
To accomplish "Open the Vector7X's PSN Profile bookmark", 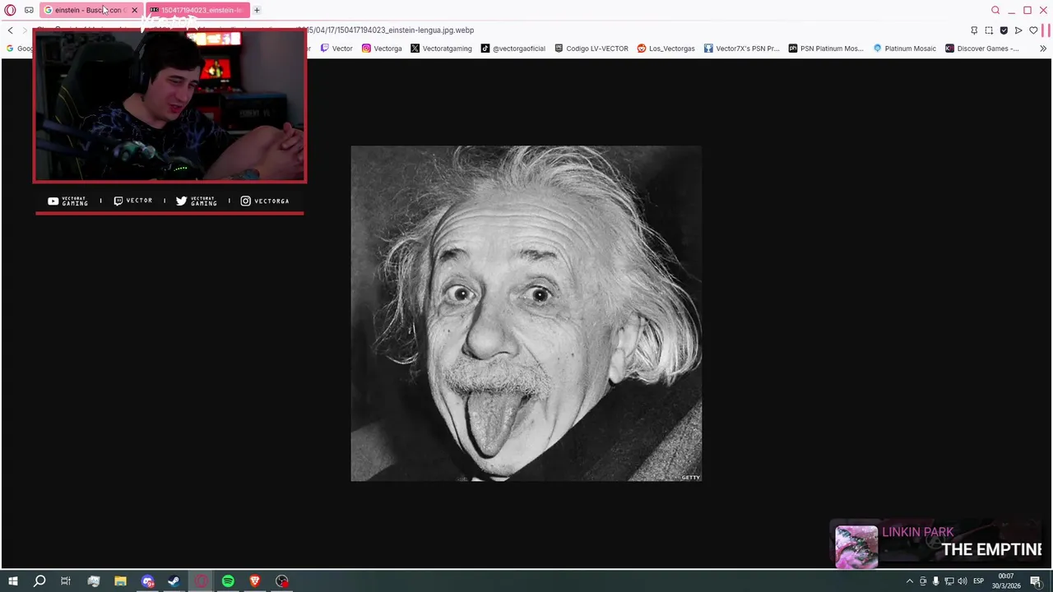I will [x=741, y=49].
